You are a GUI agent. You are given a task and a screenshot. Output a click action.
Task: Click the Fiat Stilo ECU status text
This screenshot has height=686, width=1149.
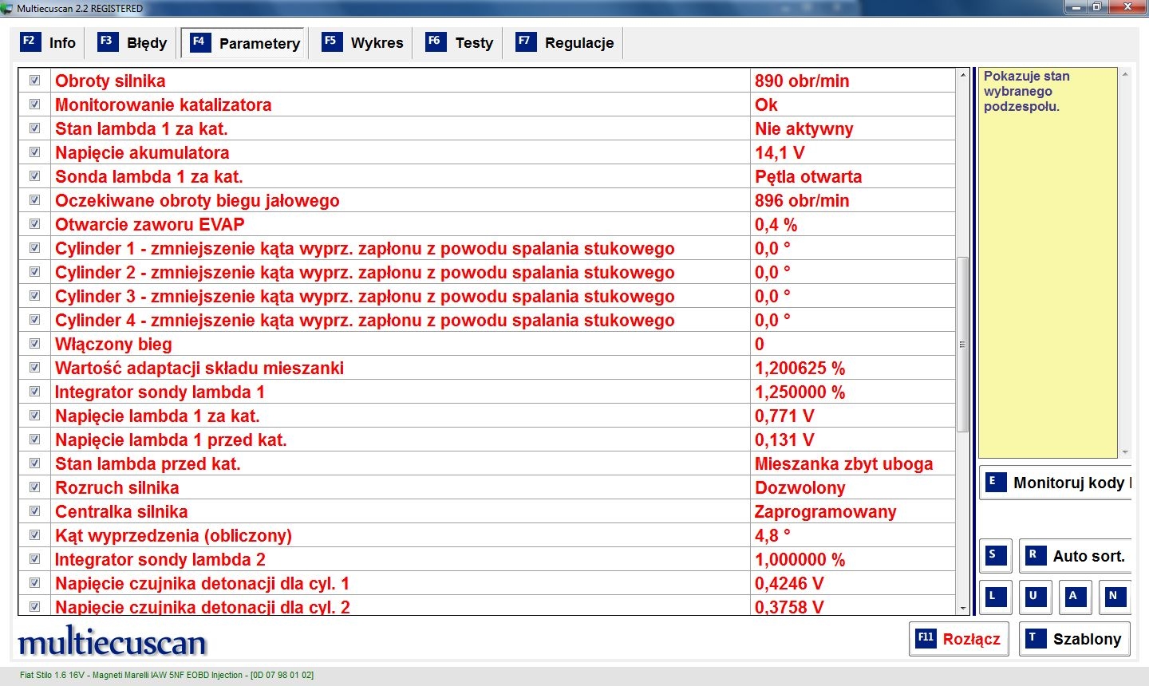167,675
